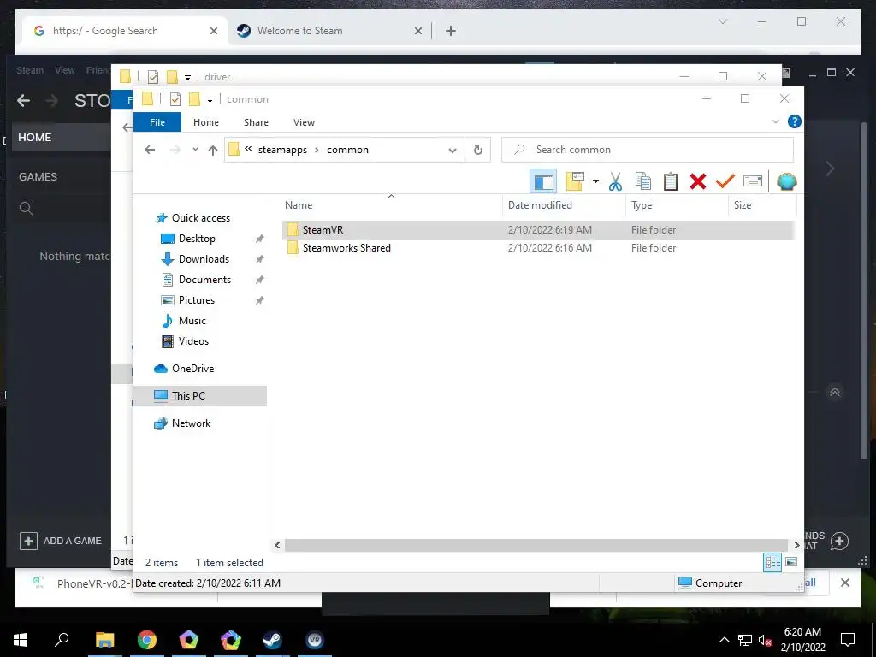Image resolution: width=876 pixels, height=657 pixels.
Task: Click the Rename icon in toolbar
Action: [x=753, y=181]
